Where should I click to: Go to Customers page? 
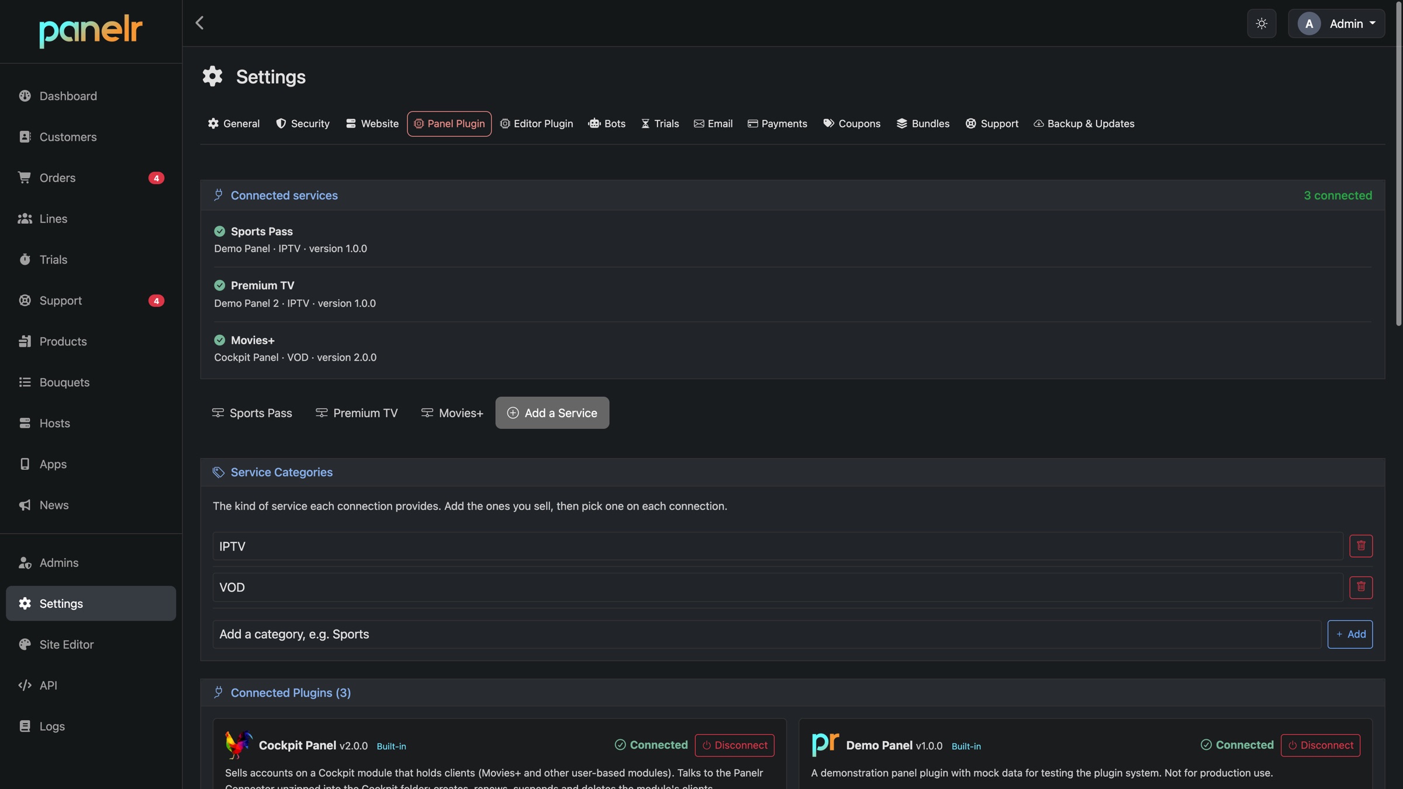[91, 137]
